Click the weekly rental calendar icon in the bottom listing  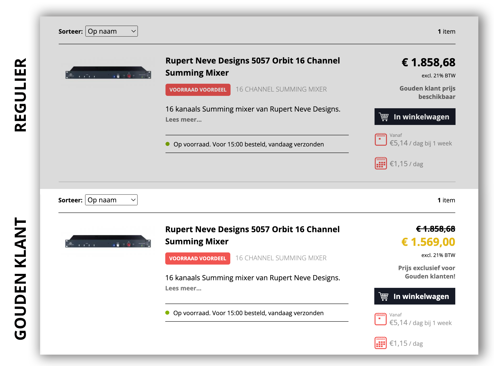click(x=380, y=319)
